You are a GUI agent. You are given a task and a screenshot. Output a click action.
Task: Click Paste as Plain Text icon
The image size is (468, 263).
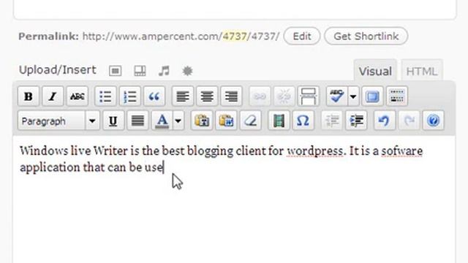tap(202, 121)
